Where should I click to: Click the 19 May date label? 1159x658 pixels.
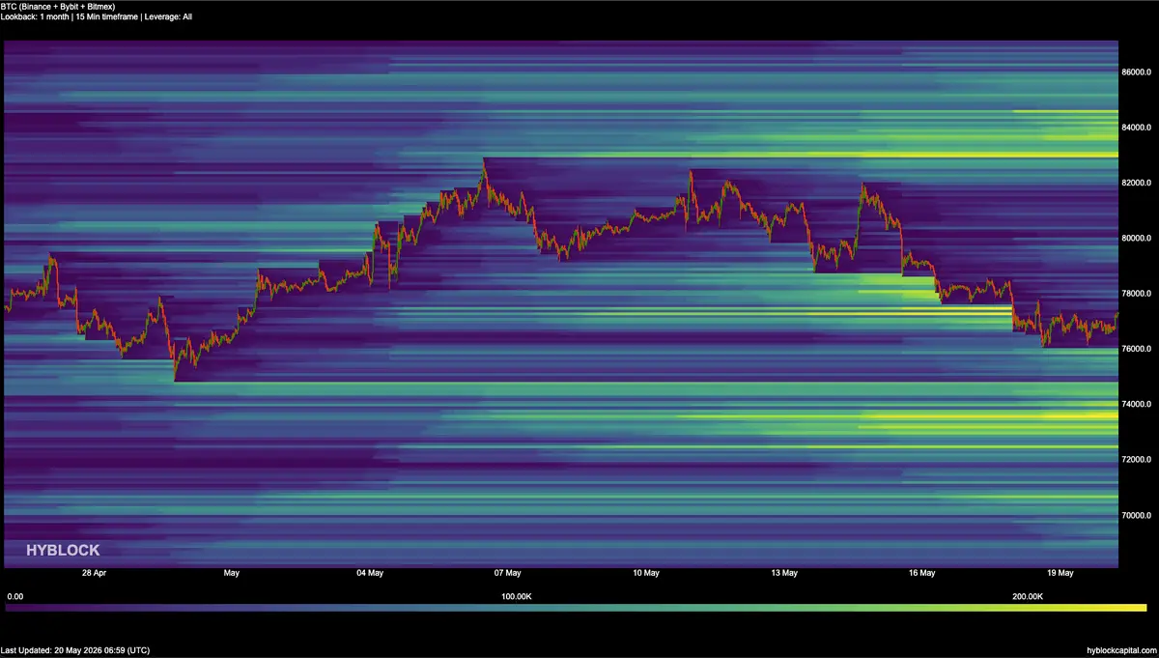1060,573
